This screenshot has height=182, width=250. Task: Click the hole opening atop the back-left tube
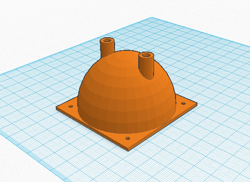(107, 40)
